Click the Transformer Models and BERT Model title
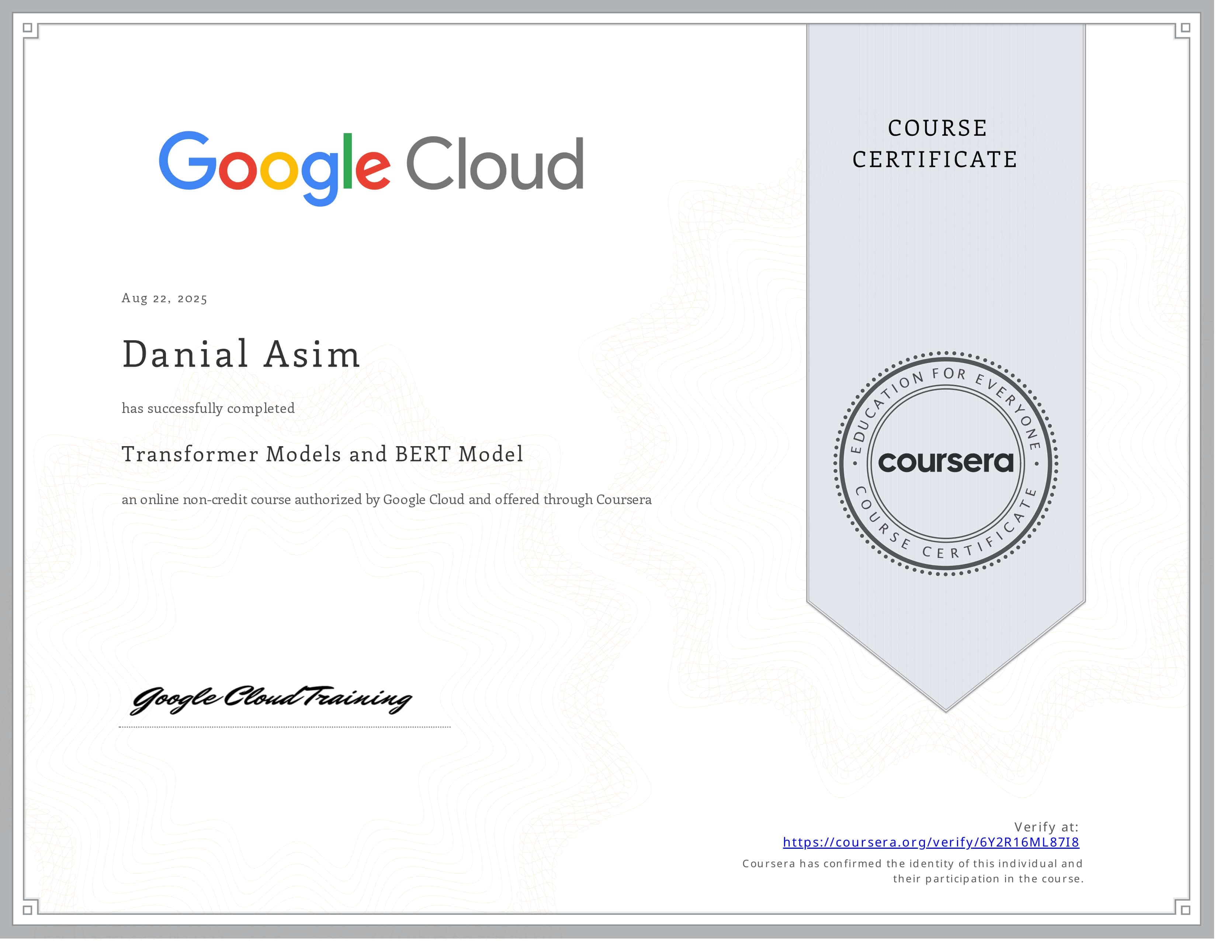Image resolution: width=1217 pixels, height=941 pixels. tap(322, 454)
